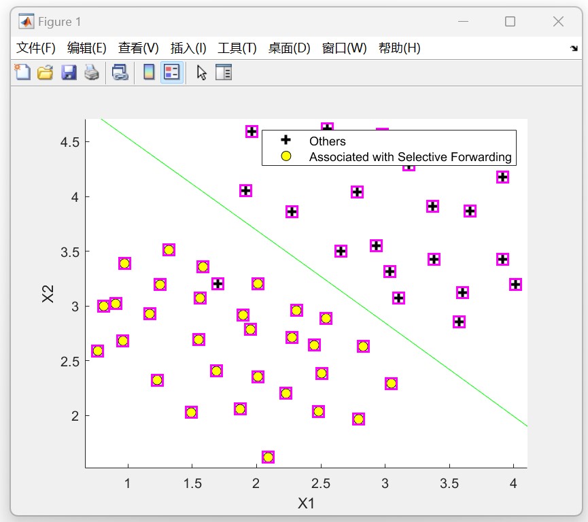Click 'Associated with Selective Forwarding' legend entry
588x522 pixels.
click(411, 157)
